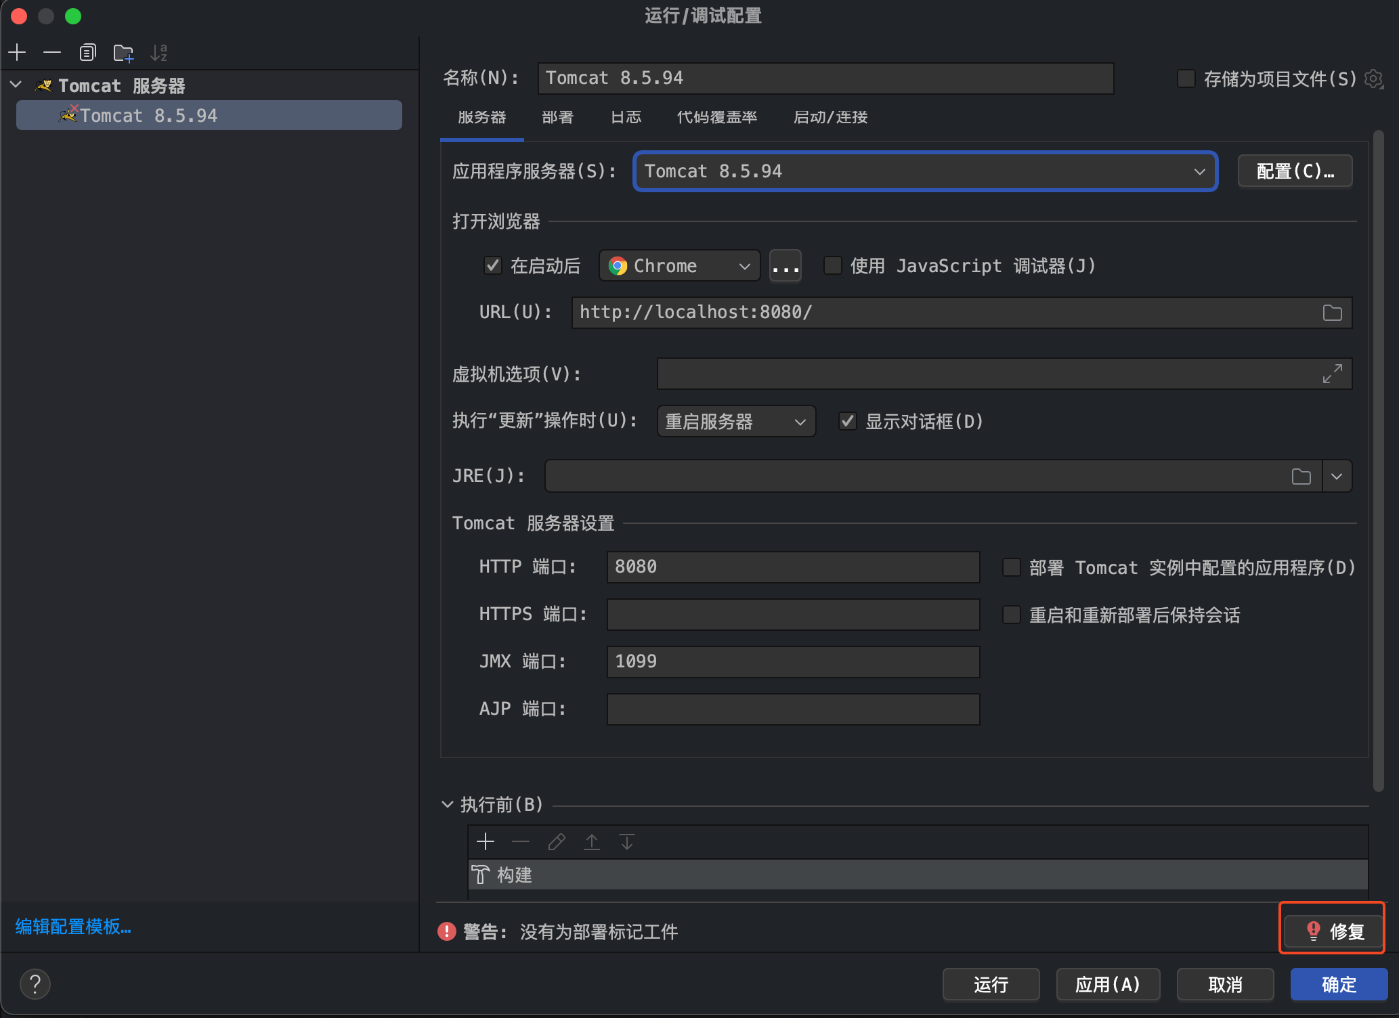The width and height of the screenshot is (1399, 1018).
Task: Copy the selected configuration
Action: click(x=87, y=52)
